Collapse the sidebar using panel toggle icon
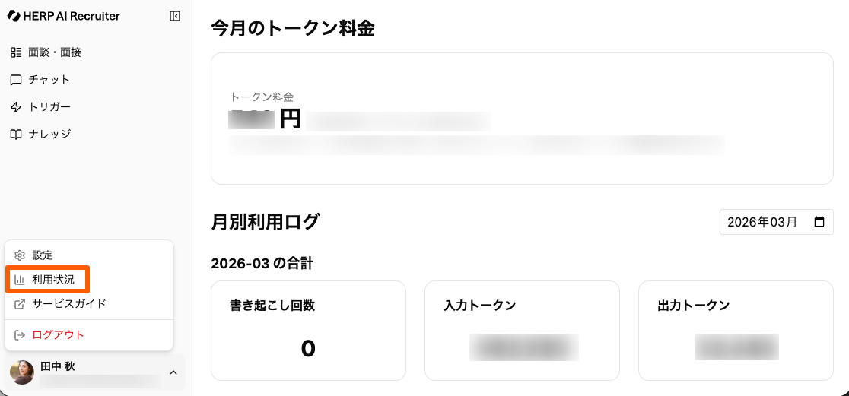Screen dimensions: 849x396 coord(175,16)
